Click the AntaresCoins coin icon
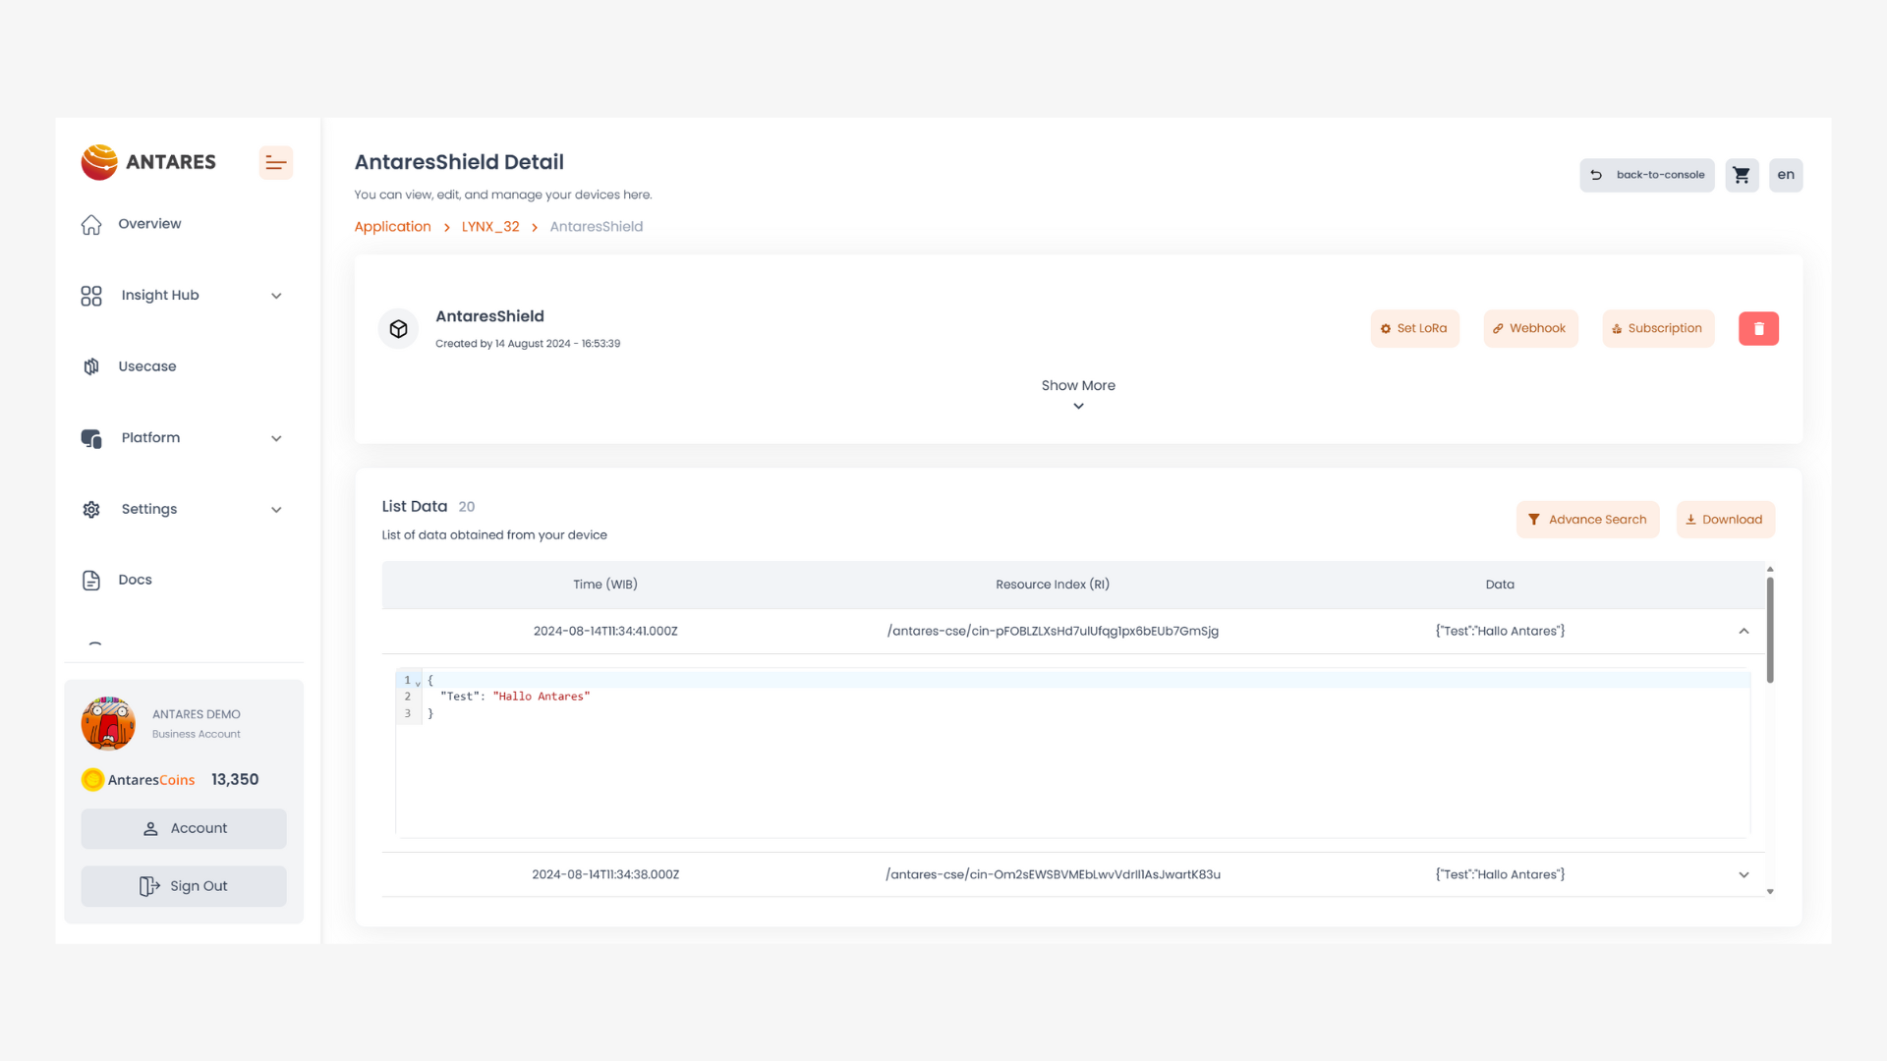 (92, 780)
